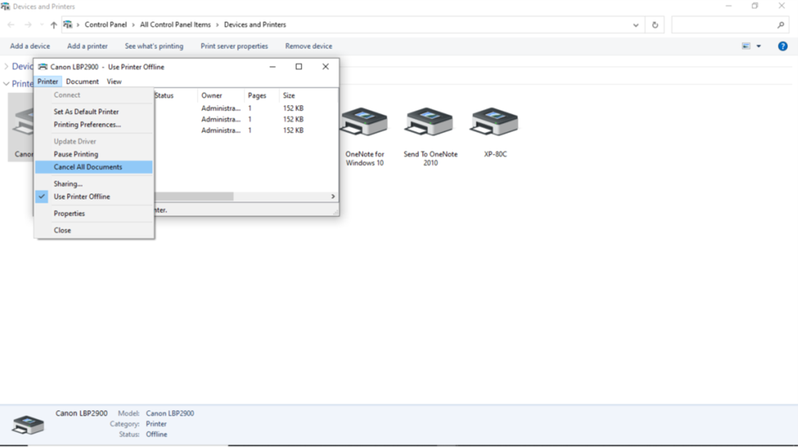This screenshot has height=447, width=798.
Task: Click the print queue horizontal scrollbar
Action: 194,197
